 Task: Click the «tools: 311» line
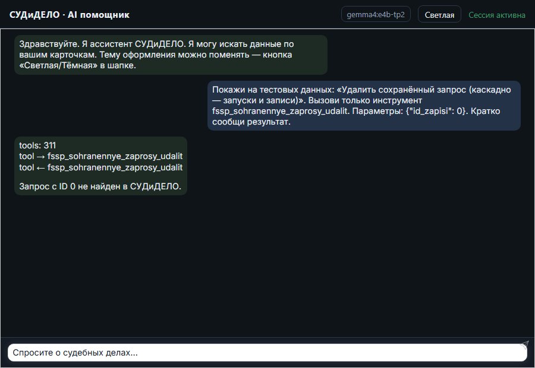point(37,145)
